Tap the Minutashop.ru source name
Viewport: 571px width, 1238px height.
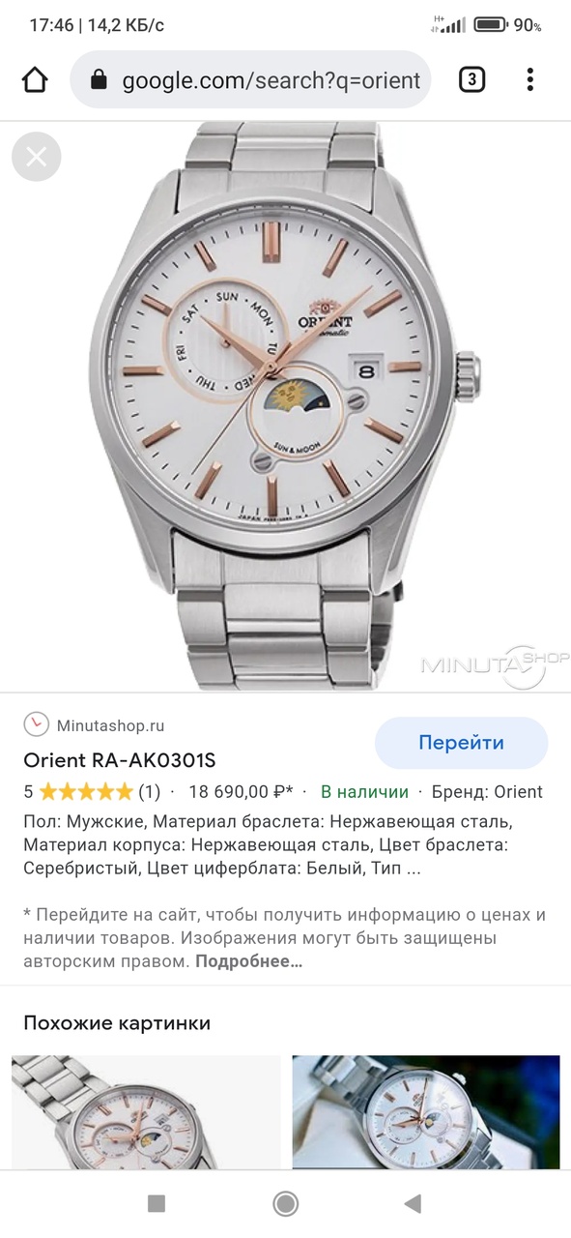[111, 725]
